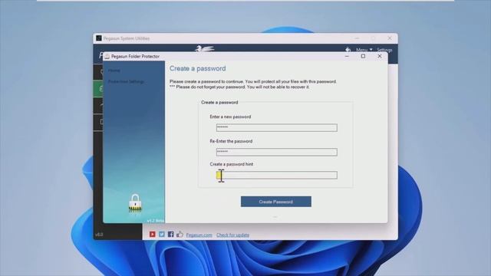Open the Twitter icon in Pegasun footer
The image size is (491, 276).
pyautogui.click(x=162, y=235)
